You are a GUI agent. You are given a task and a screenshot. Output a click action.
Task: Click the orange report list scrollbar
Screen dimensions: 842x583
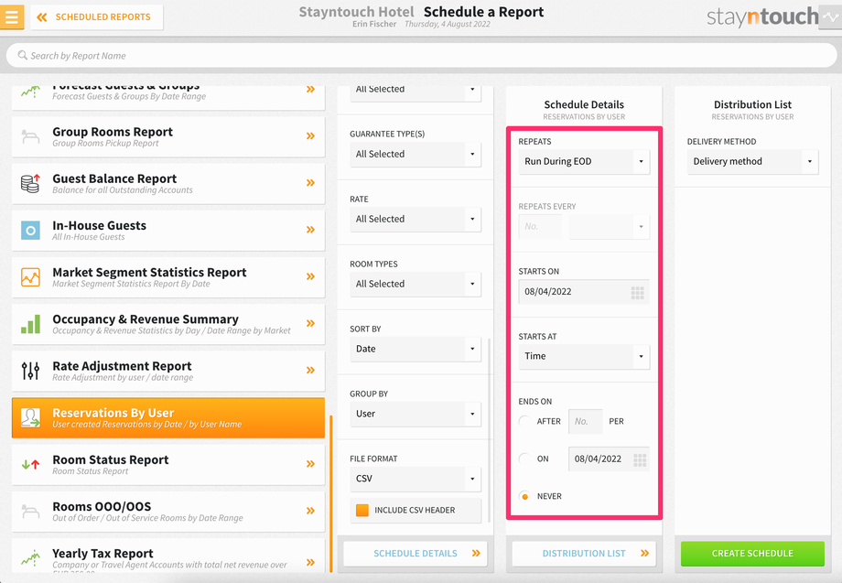coord(330,494)
